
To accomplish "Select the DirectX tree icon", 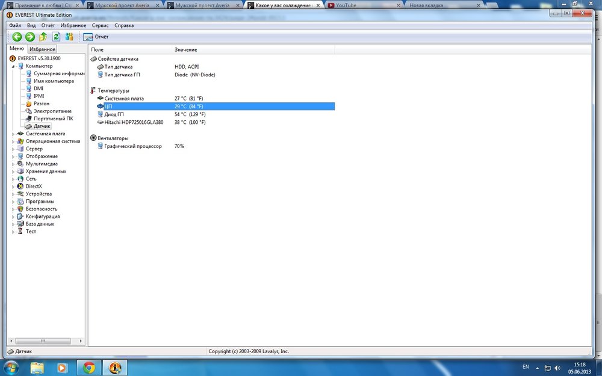I will tap(20, 186).
